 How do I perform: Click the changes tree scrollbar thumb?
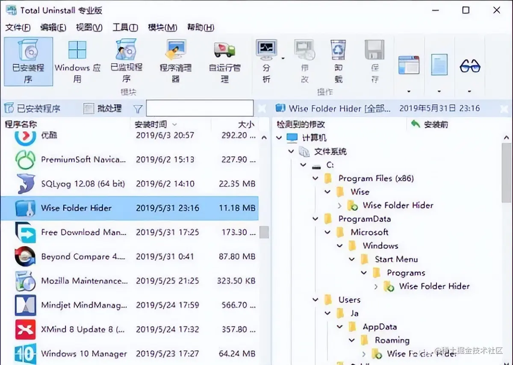[x=506, y=173]
